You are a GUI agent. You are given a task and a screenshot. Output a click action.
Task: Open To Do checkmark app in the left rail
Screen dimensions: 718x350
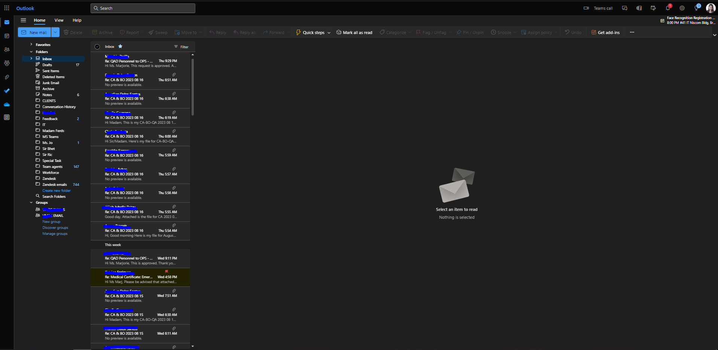7,90
